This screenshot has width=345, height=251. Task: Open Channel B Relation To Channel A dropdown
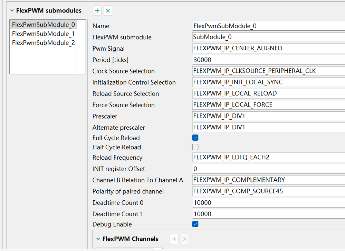268,180
